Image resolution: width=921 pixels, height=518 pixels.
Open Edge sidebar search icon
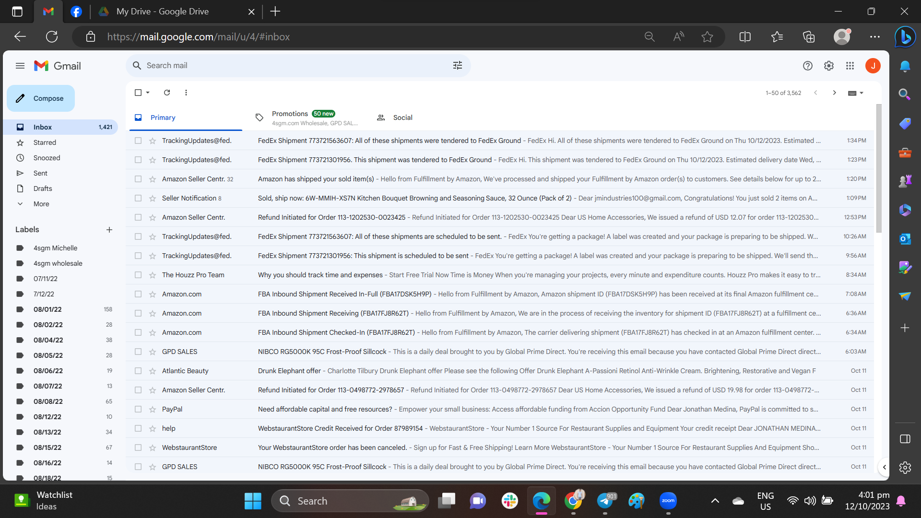[905, 94]
